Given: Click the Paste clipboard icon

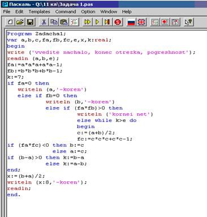Looking at the screenshot, I should point(64,22).
